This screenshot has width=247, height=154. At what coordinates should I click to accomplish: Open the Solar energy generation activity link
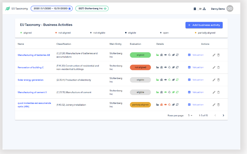[30, 80]
